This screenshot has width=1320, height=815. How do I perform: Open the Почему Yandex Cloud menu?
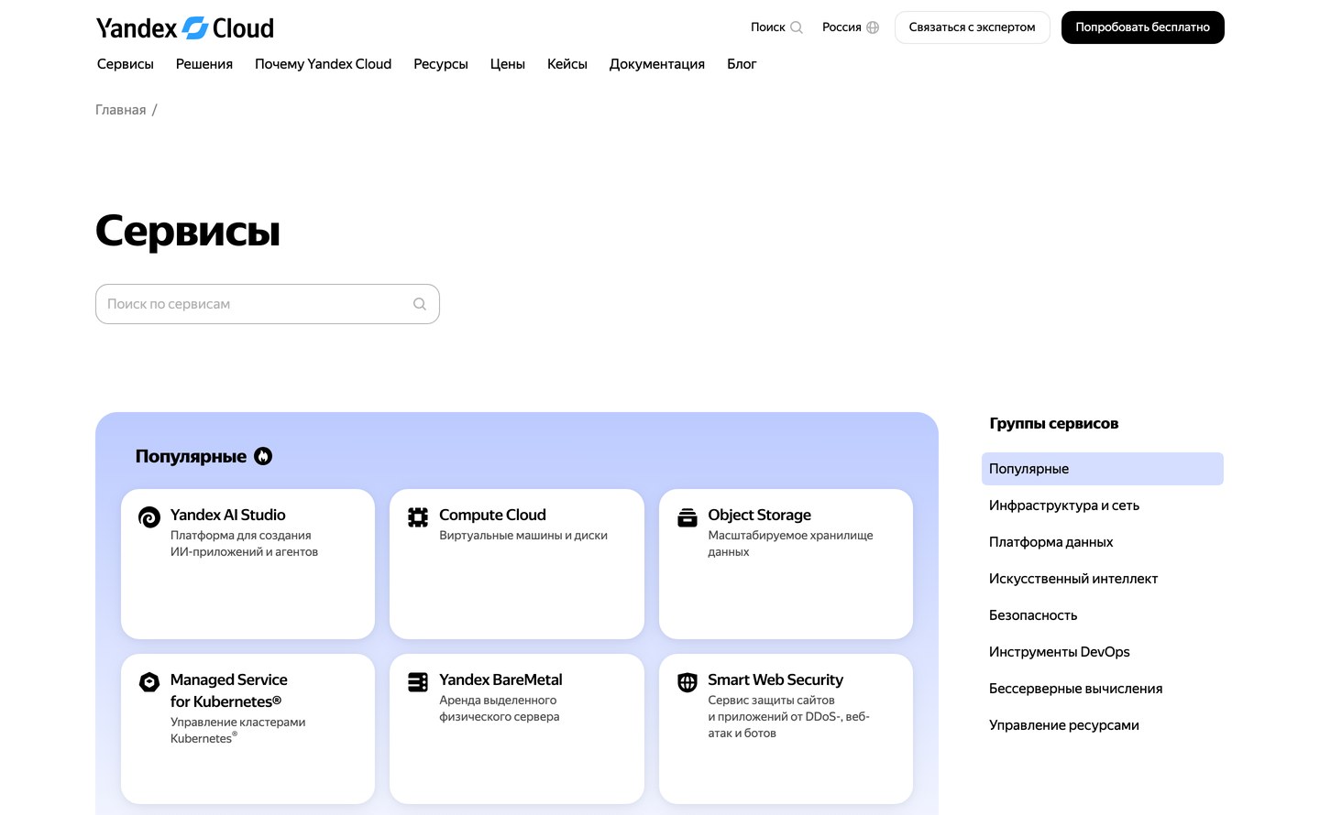323,64
